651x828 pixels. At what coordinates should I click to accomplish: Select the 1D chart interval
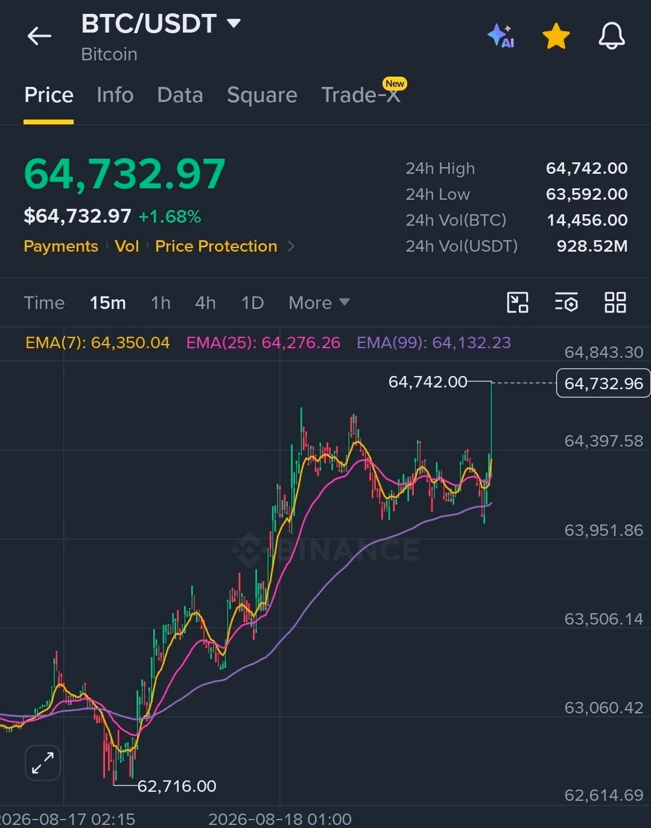(x=252, y=302)
